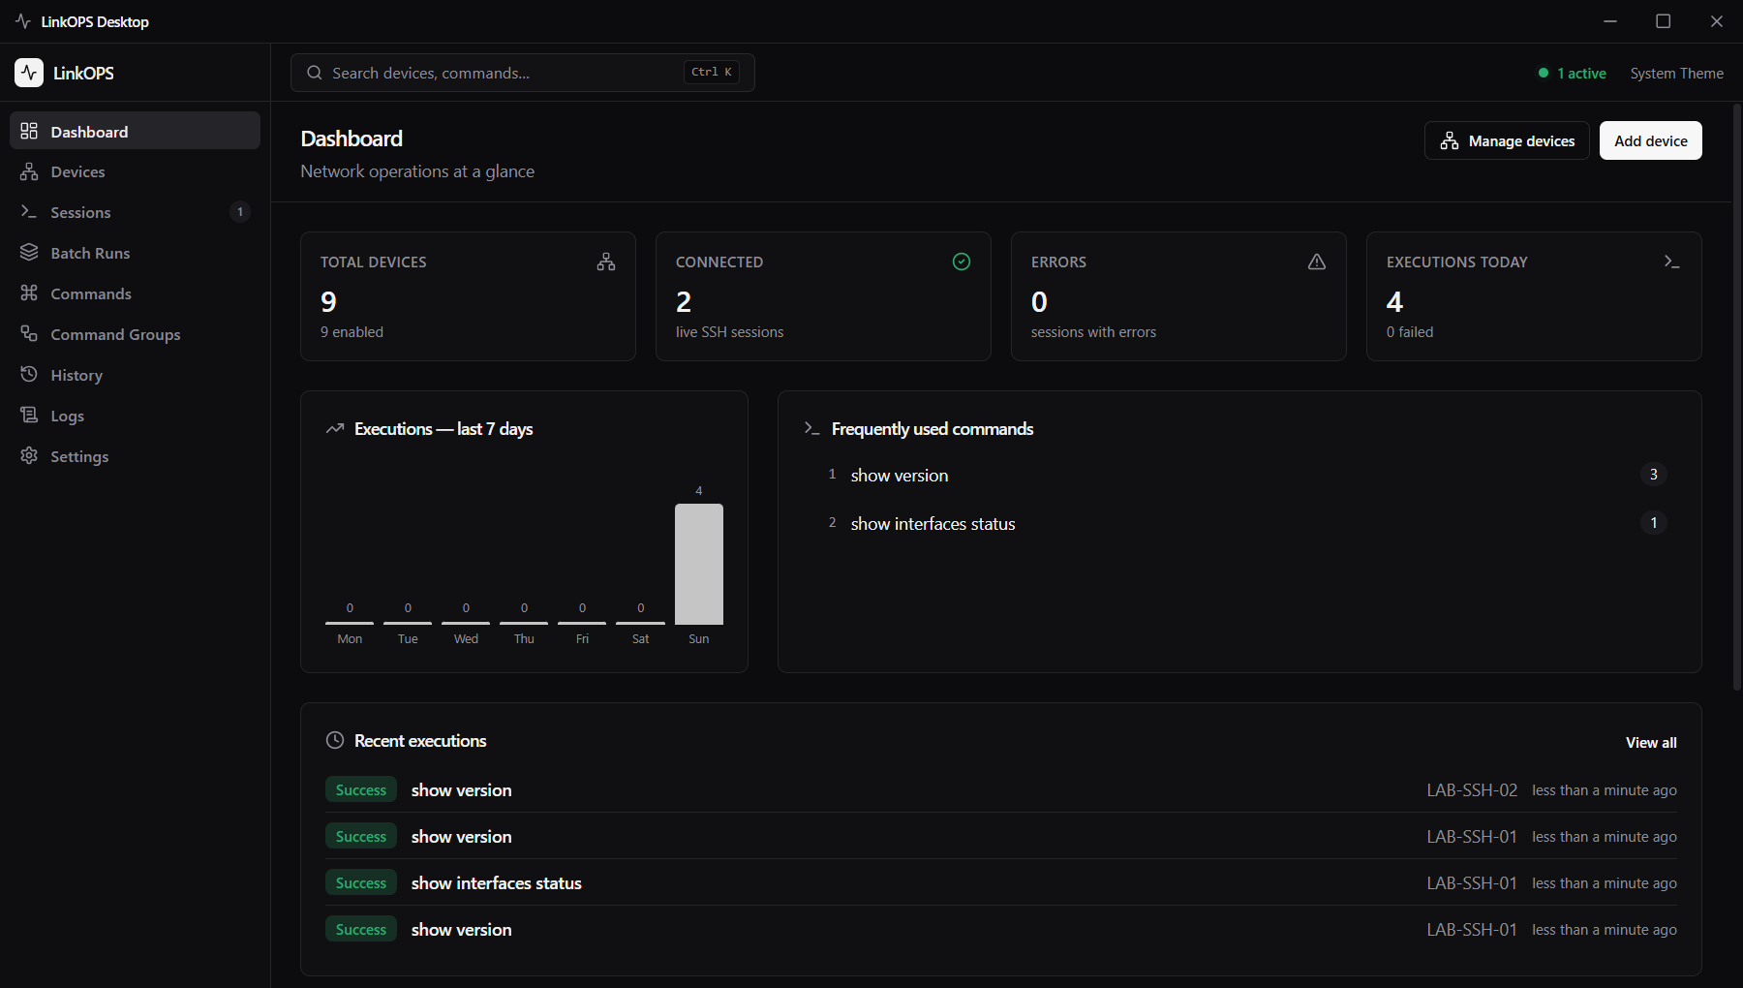Select 'show version' in frequently used commands
Screen dimensions: 1743x988
(900, 475)
